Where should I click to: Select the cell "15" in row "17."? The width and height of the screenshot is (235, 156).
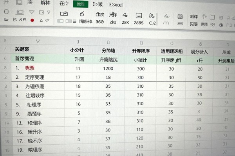point(198,136)
